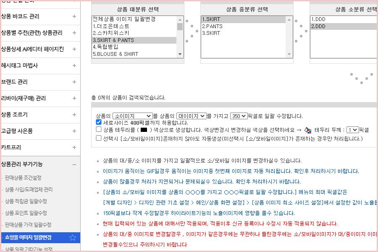Viewport: 378px width, 252px height.
Task: Click 대분류 list scroll down arrow
Action: pyautogui.click(x=180, y=54)
